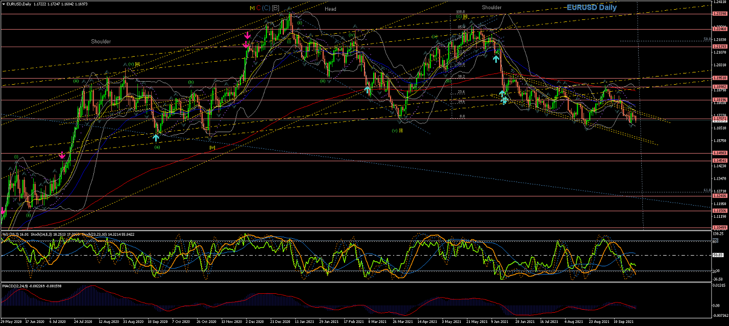Click the 1.14983 price level tag

pyautogui.click(x=719, y=153)
